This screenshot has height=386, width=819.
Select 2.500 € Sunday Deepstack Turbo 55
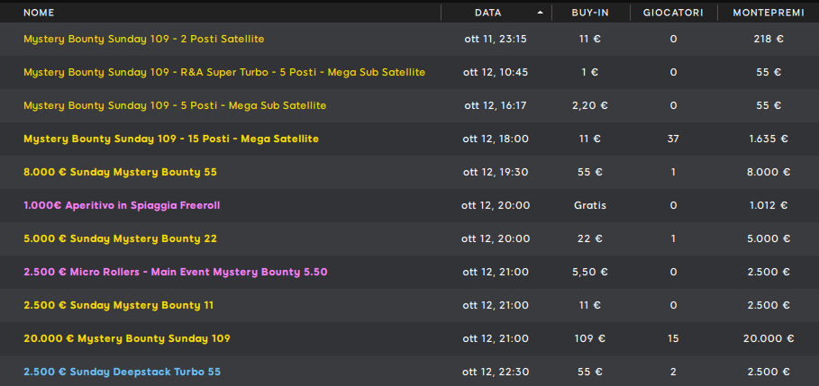122,372
